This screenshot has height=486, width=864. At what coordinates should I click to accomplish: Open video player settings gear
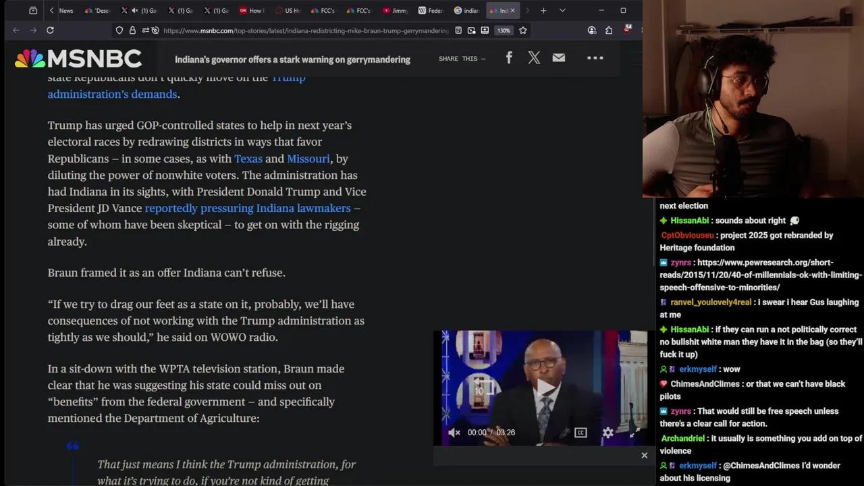pos(608,433)
